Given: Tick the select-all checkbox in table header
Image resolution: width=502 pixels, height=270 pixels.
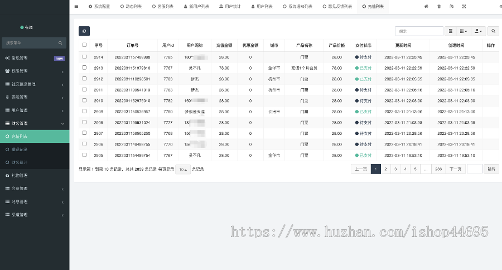Looking at the screenshot, I should pos(84,45).
